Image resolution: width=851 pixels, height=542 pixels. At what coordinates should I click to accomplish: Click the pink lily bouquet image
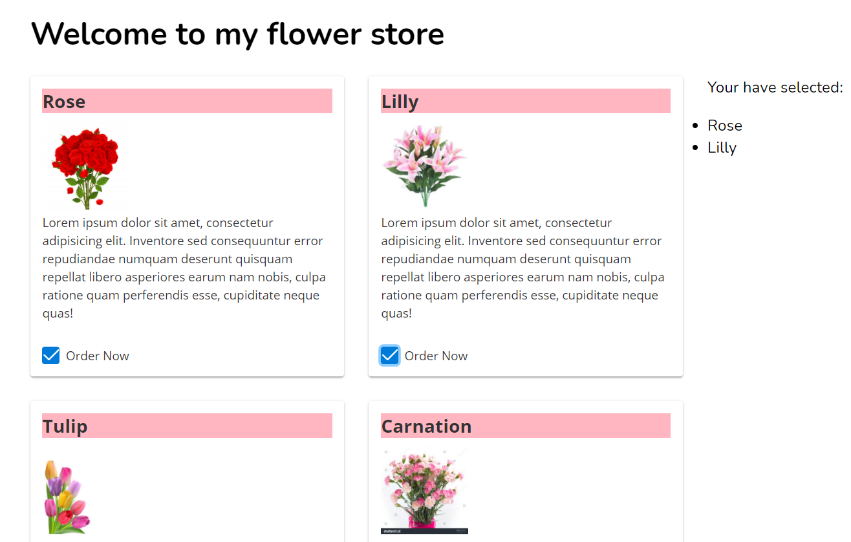424,166
